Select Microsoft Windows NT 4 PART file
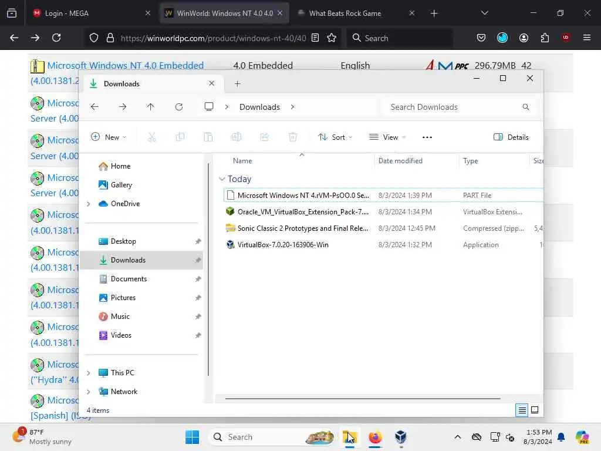The image size is (601, 451). coord(383,195)
